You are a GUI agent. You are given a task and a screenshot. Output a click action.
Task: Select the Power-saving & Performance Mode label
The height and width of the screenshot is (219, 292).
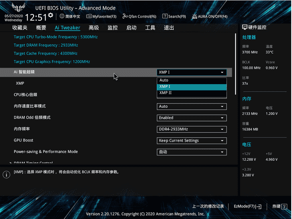click(x=46, y=152)
